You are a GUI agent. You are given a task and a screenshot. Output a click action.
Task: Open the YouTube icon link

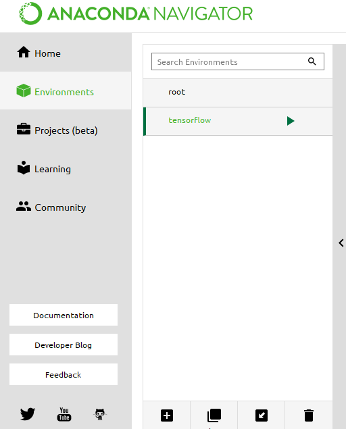[x=64, y=414]
